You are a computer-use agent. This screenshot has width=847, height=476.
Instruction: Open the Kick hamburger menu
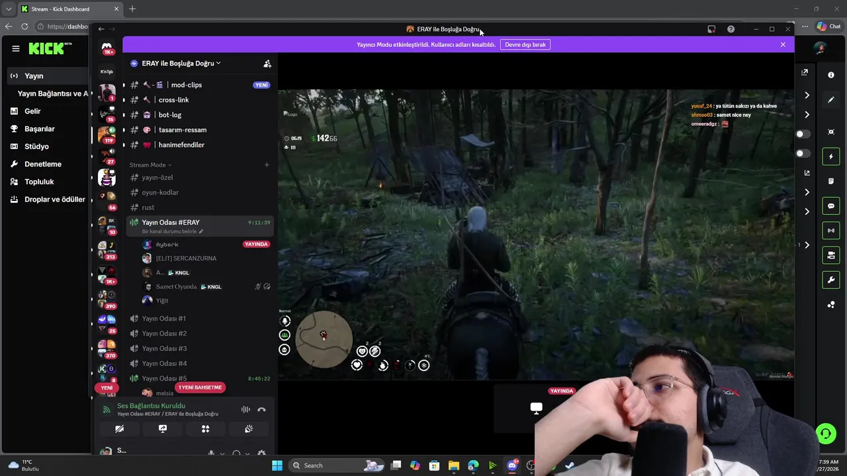16,48
